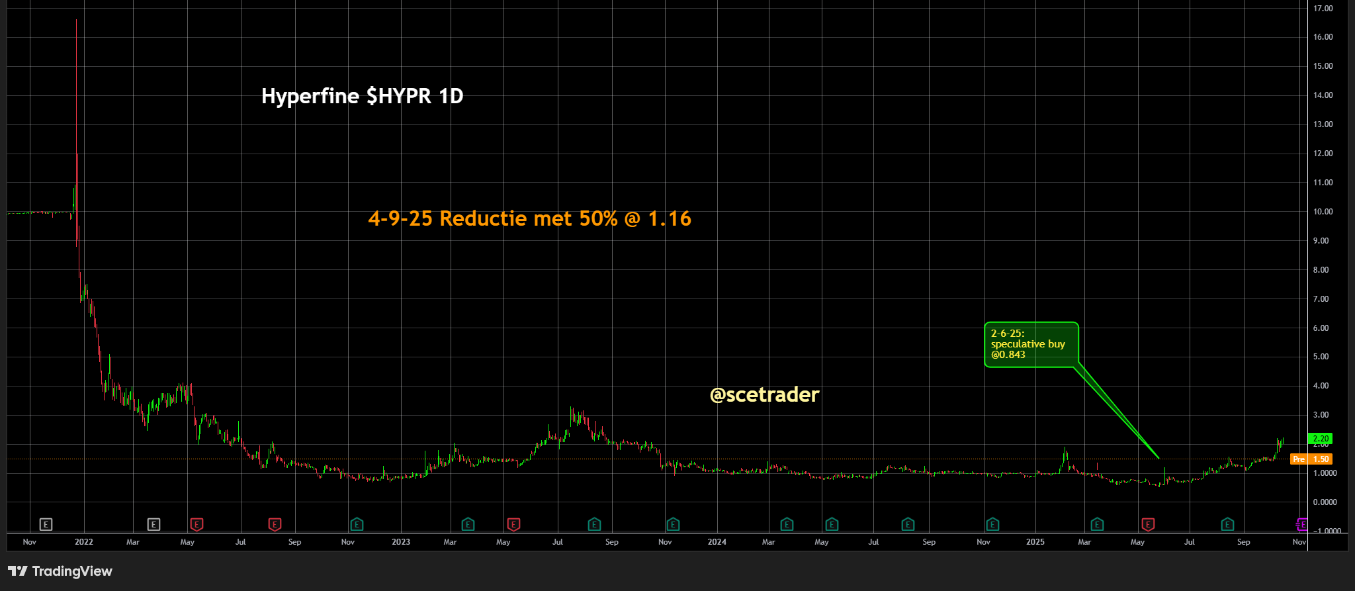Click the 2025 label on time axis
The width and height of the screenshot is (1355, 591).
[1035, 542]
